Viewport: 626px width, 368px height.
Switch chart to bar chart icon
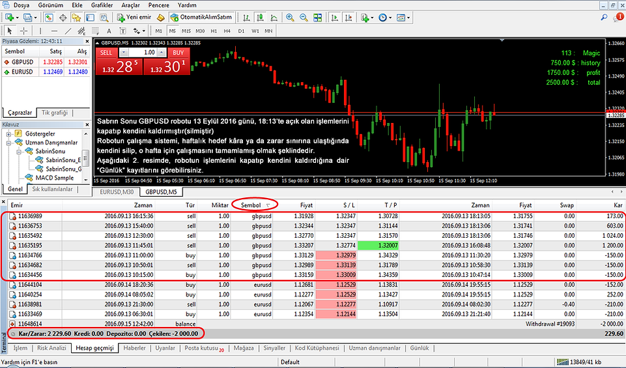(246, 18)
